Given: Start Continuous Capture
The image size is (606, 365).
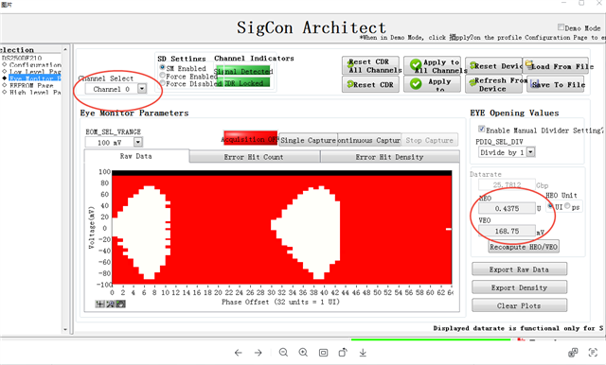Looking at the screenshot, I should pos(369,140).
